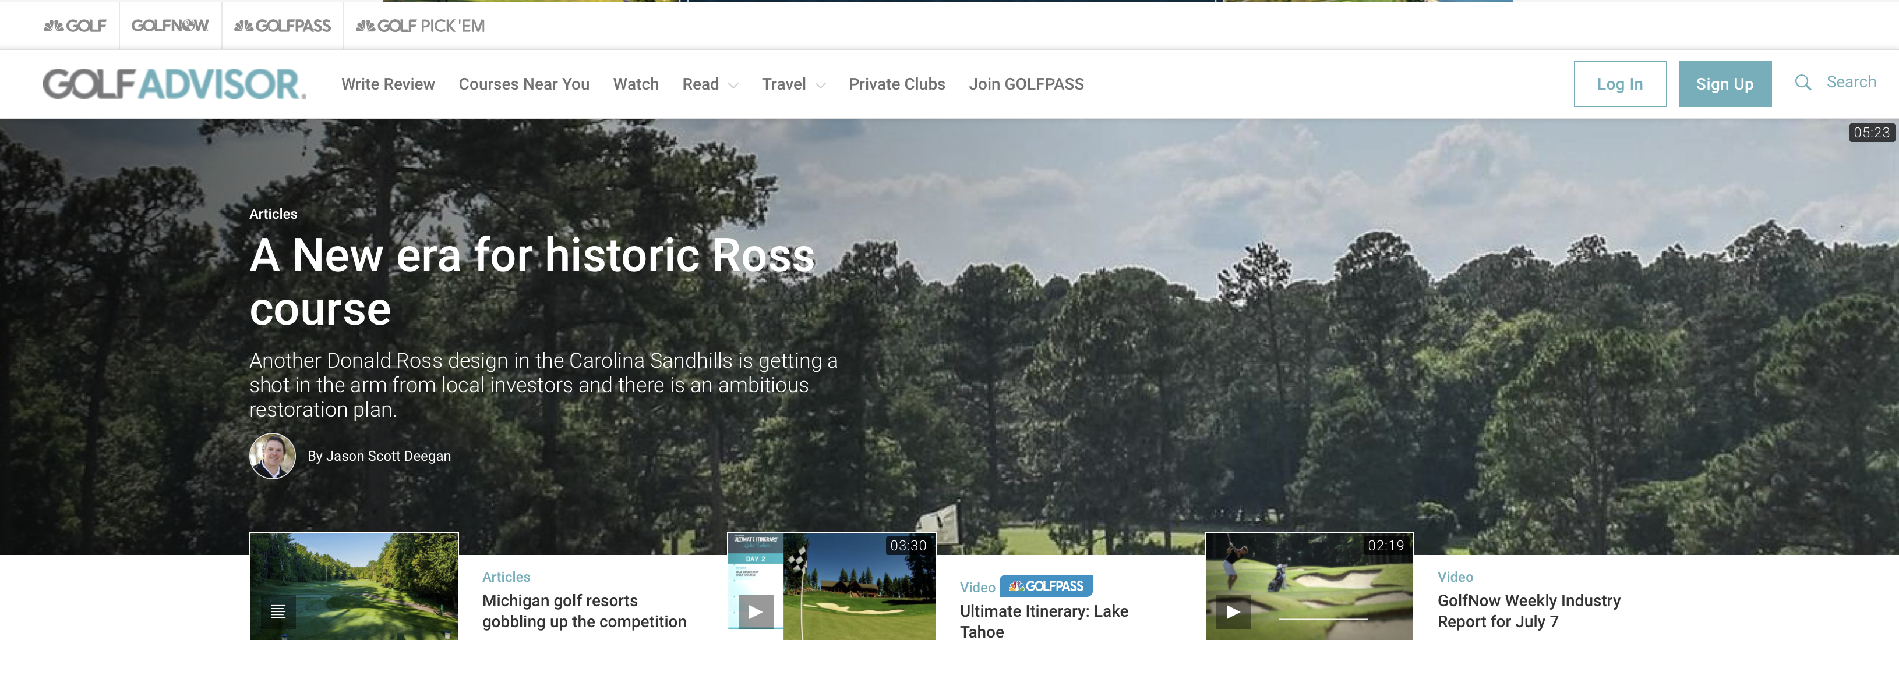
Task: Click the Sign Up button
Action: click(x=1724, y=84)
